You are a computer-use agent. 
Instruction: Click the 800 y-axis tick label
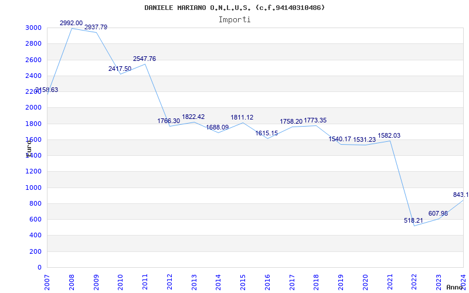pyautogui.click(x=37, y=203)
